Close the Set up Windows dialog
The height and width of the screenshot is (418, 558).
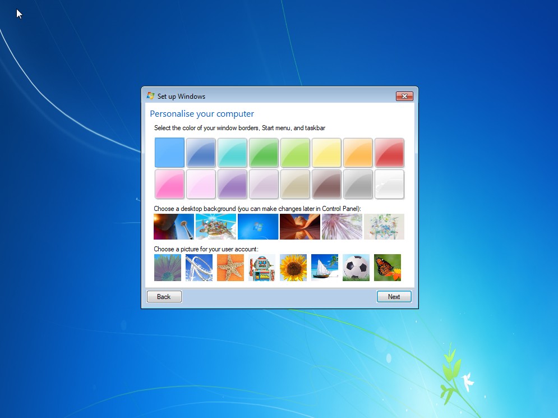[404, 97]
